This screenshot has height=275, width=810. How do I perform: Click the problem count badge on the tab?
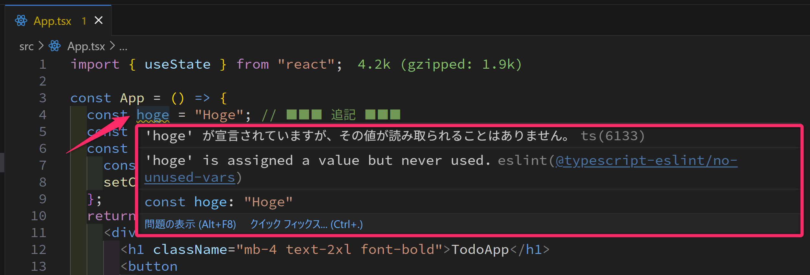click(84, 21)
